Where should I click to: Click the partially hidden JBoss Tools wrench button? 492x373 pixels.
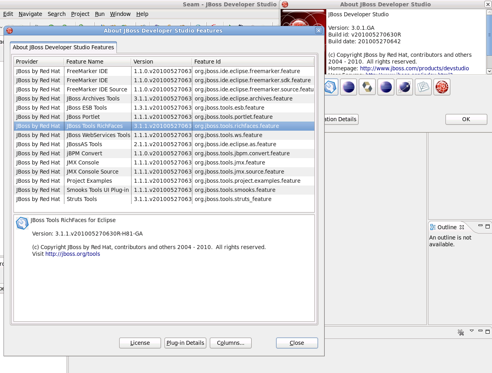tap(331, 87)
